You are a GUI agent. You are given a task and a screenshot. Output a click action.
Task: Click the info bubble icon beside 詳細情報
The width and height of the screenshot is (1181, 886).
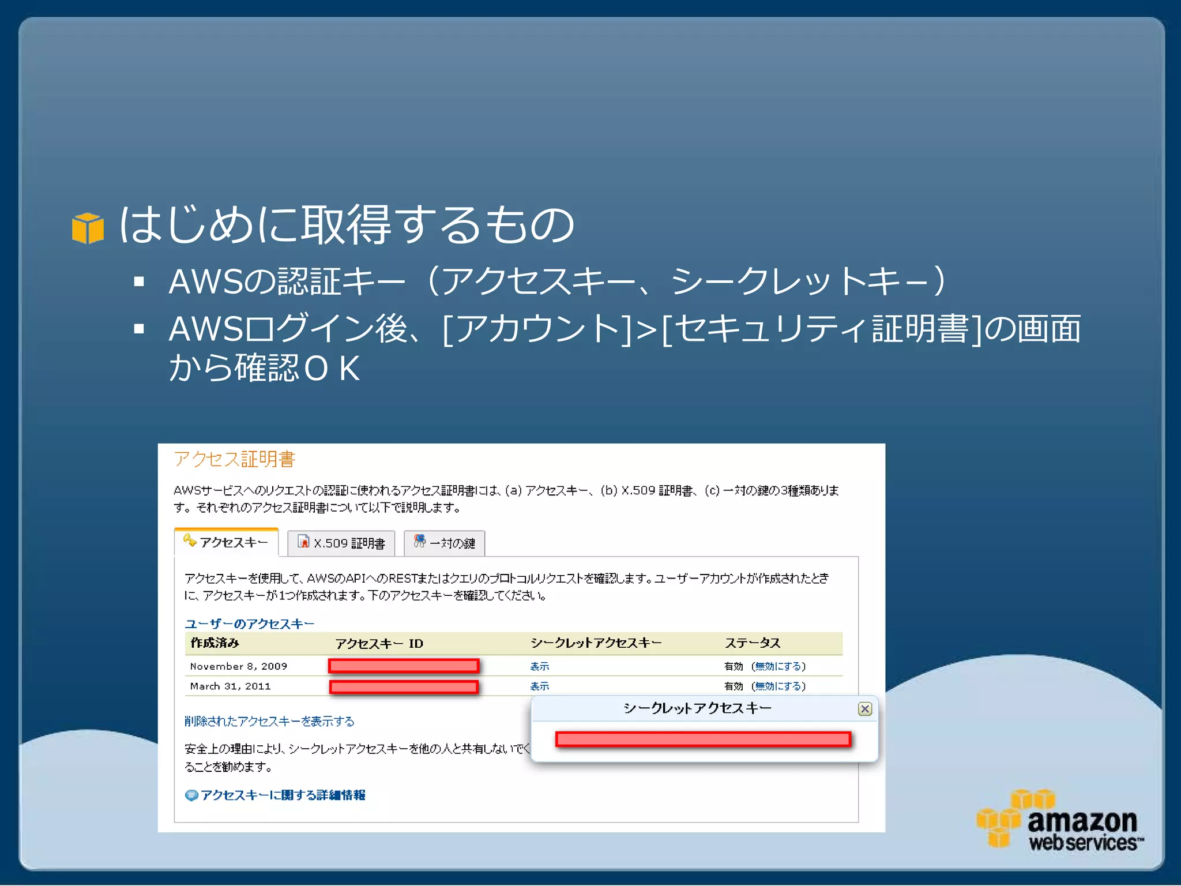coord(191,795)
